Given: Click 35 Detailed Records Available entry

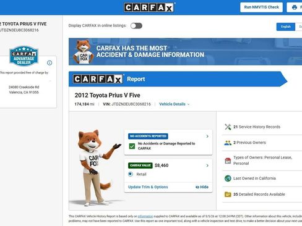Looking at the screenshot, I should click(259, 194).
